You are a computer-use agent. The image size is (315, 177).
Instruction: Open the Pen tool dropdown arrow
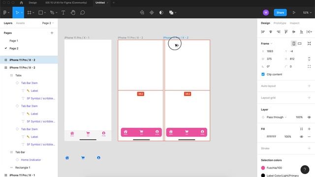pyautogui.click(x=57, y=13)
